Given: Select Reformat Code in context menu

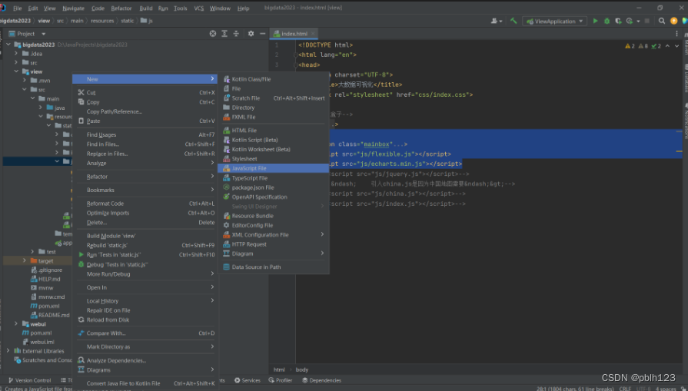Looking at the screenshot, I should tap(145, 204).
